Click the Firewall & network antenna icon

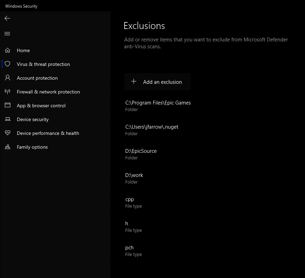pyautogui.click(x=8, y=92)
